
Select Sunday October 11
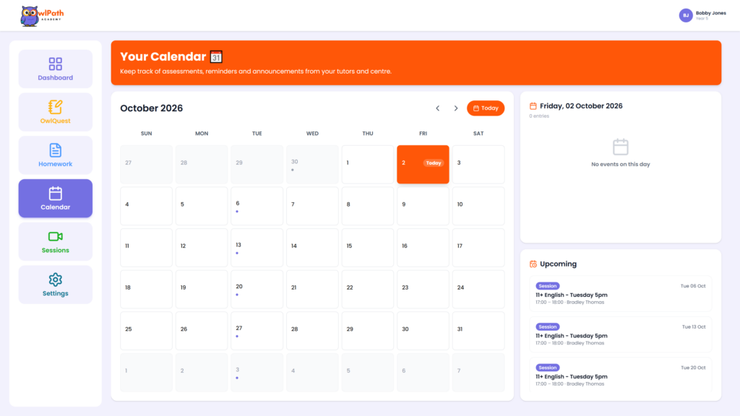tap(146, 248)
